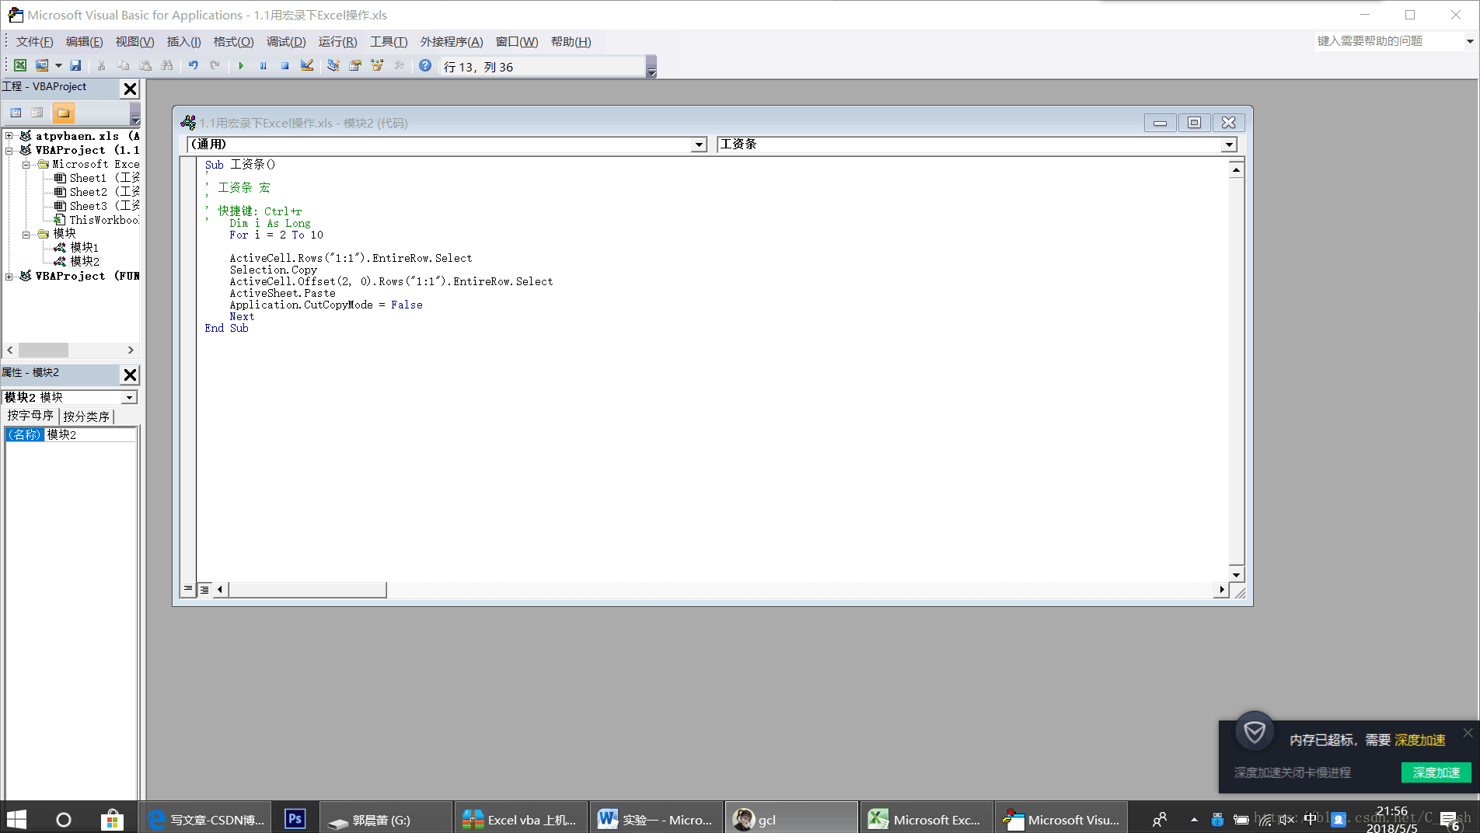Click the green 深度加速 button in popup
Screen dimensions: 1480x833
point(1436,772)
